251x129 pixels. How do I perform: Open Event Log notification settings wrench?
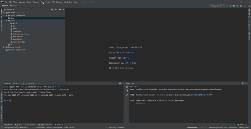coord(127,95)
